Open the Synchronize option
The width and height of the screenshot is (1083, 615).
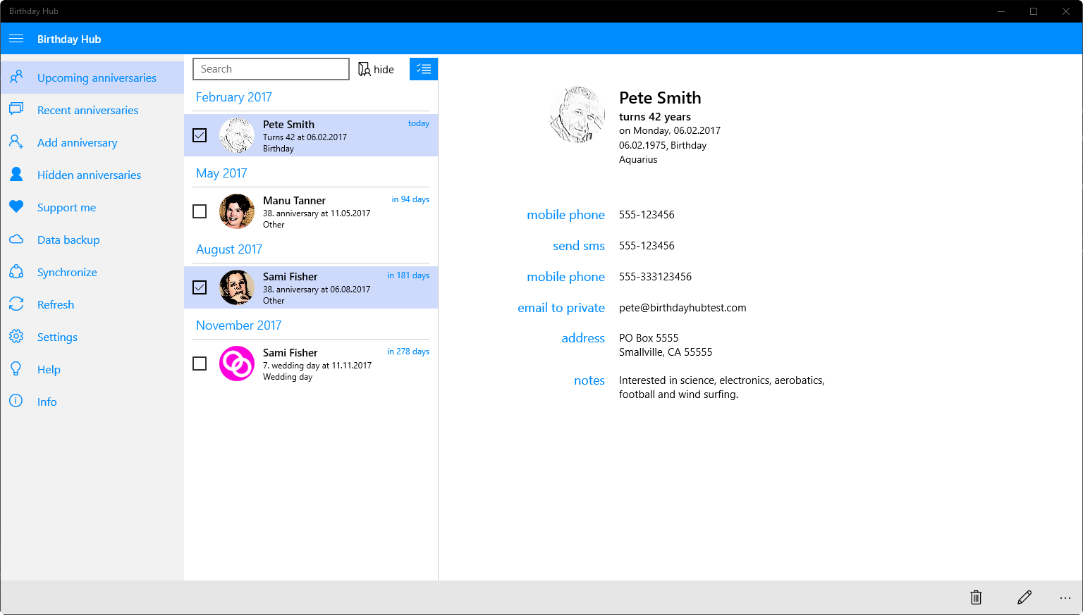(x=67, y=272)
